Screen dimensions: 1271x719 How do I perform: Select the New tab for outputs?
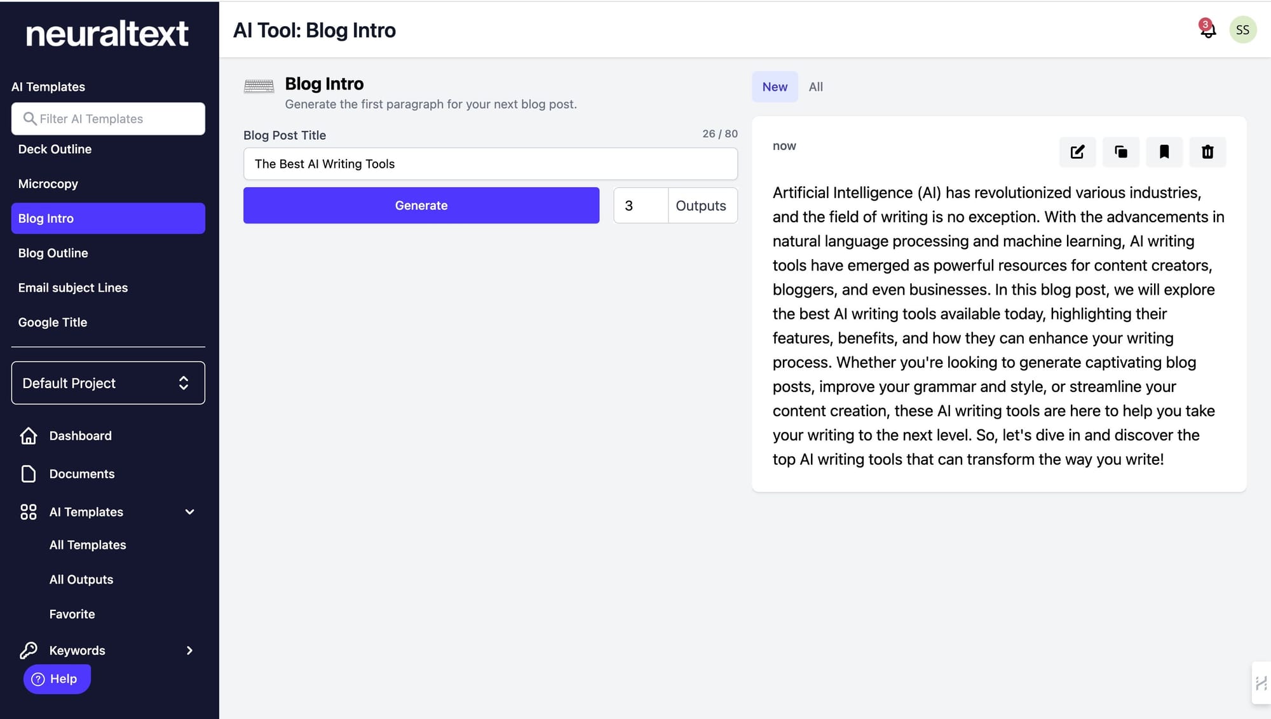click(774, 86)
